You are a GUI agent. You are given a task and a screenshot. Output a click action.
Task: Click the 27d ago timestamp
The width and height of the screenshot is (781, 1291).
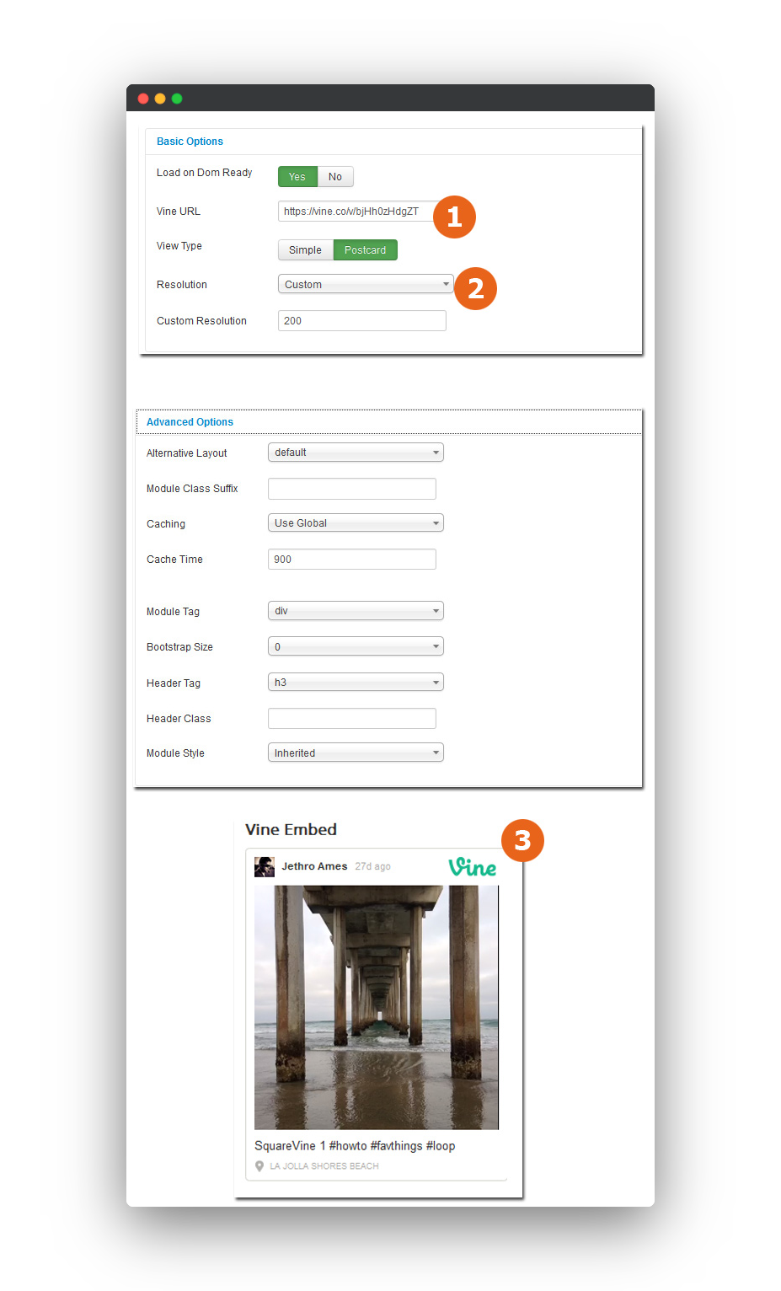[x=372, y=866]
